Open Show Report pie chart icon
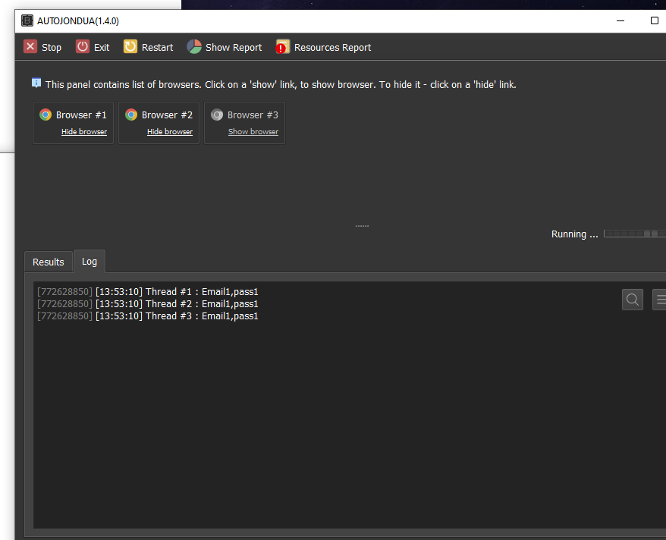 click(x=194, y=47)
